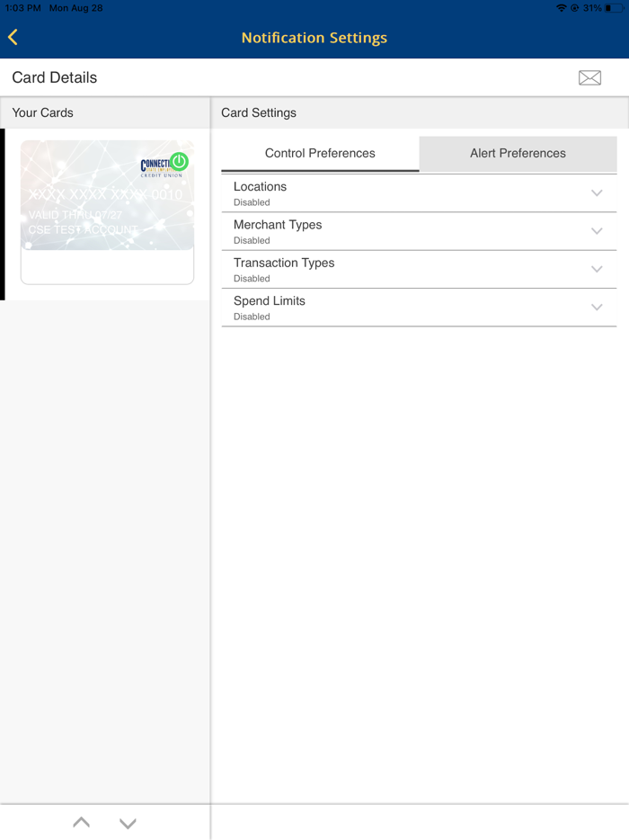Open the envelope messages icon
The height and width of the screenshot is (840, 629).
pyautogui.click(x=589, y=77)
